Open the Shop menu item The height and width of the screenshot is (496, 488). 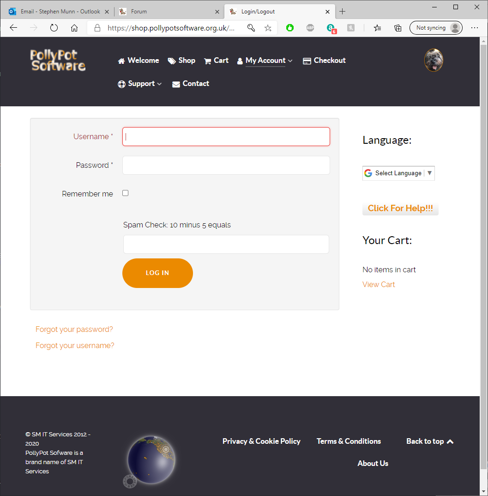point(181,61)
